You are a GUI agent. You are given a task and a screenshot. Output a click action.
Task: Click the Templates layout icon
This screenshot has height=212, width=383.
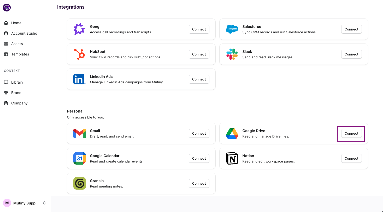click(x=6, y=54)
